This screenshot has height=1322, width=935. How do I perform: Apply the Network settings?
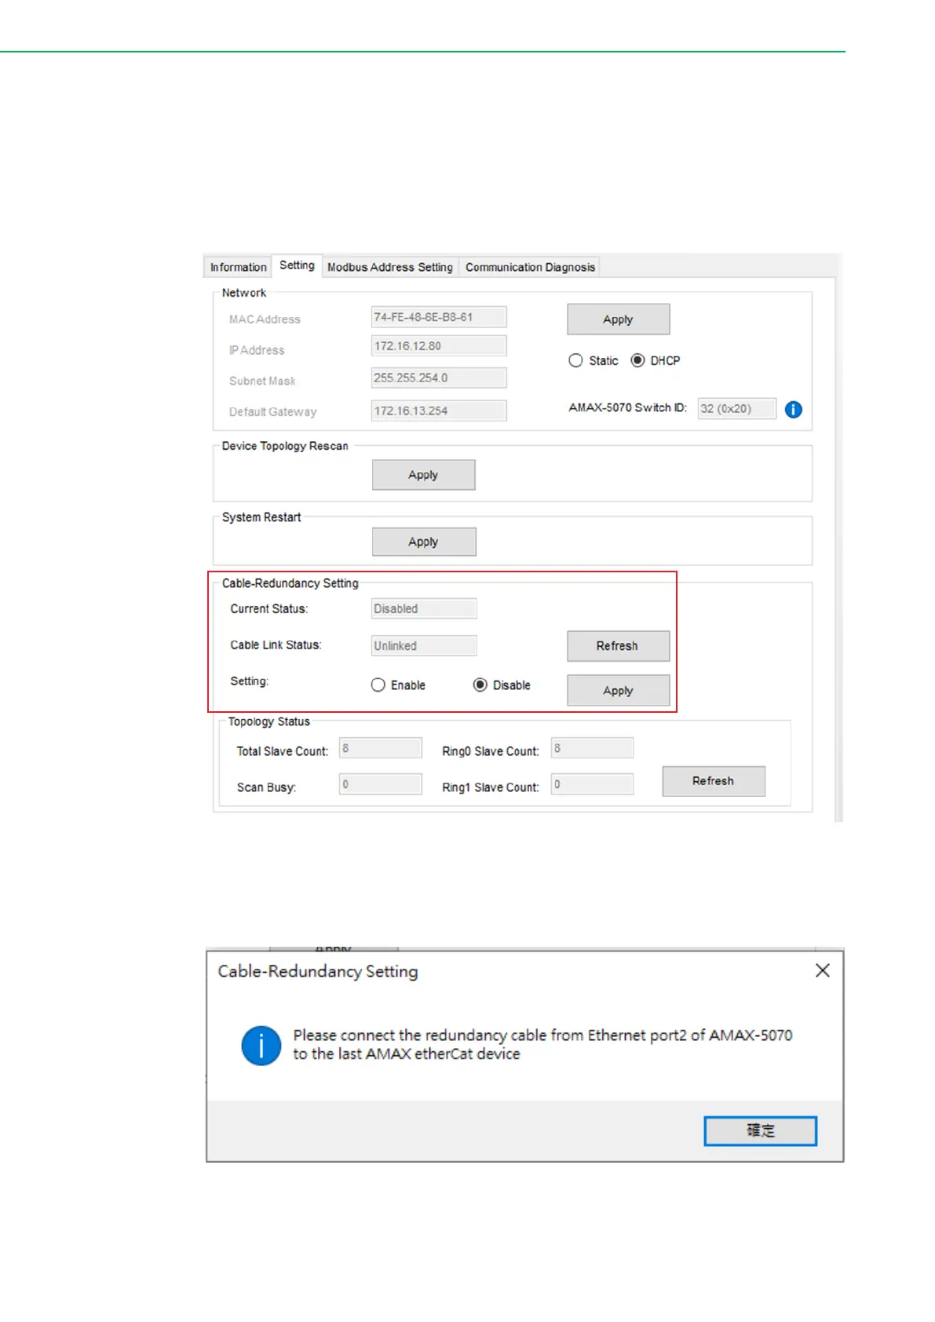point(618,320)
